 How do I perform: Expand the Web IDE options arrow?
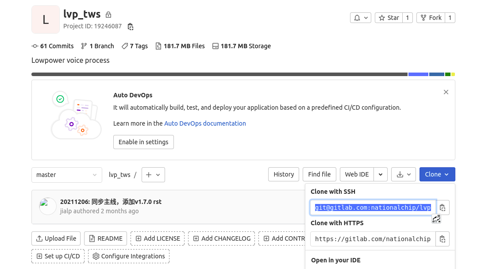pyautogui.click(x=381, y=174)
